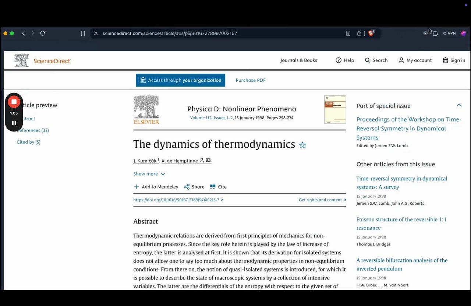The height and width of the screenshot is (306, 471).
Task: Open the purple profile icon in toolbar
Action: pos(464,33)
